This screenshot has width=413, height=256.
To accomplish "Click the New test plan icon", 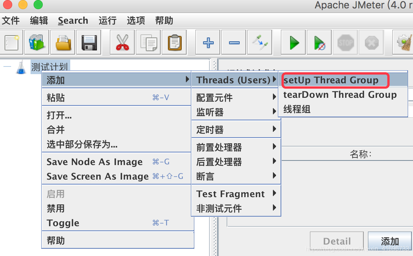I will [11, 42].
